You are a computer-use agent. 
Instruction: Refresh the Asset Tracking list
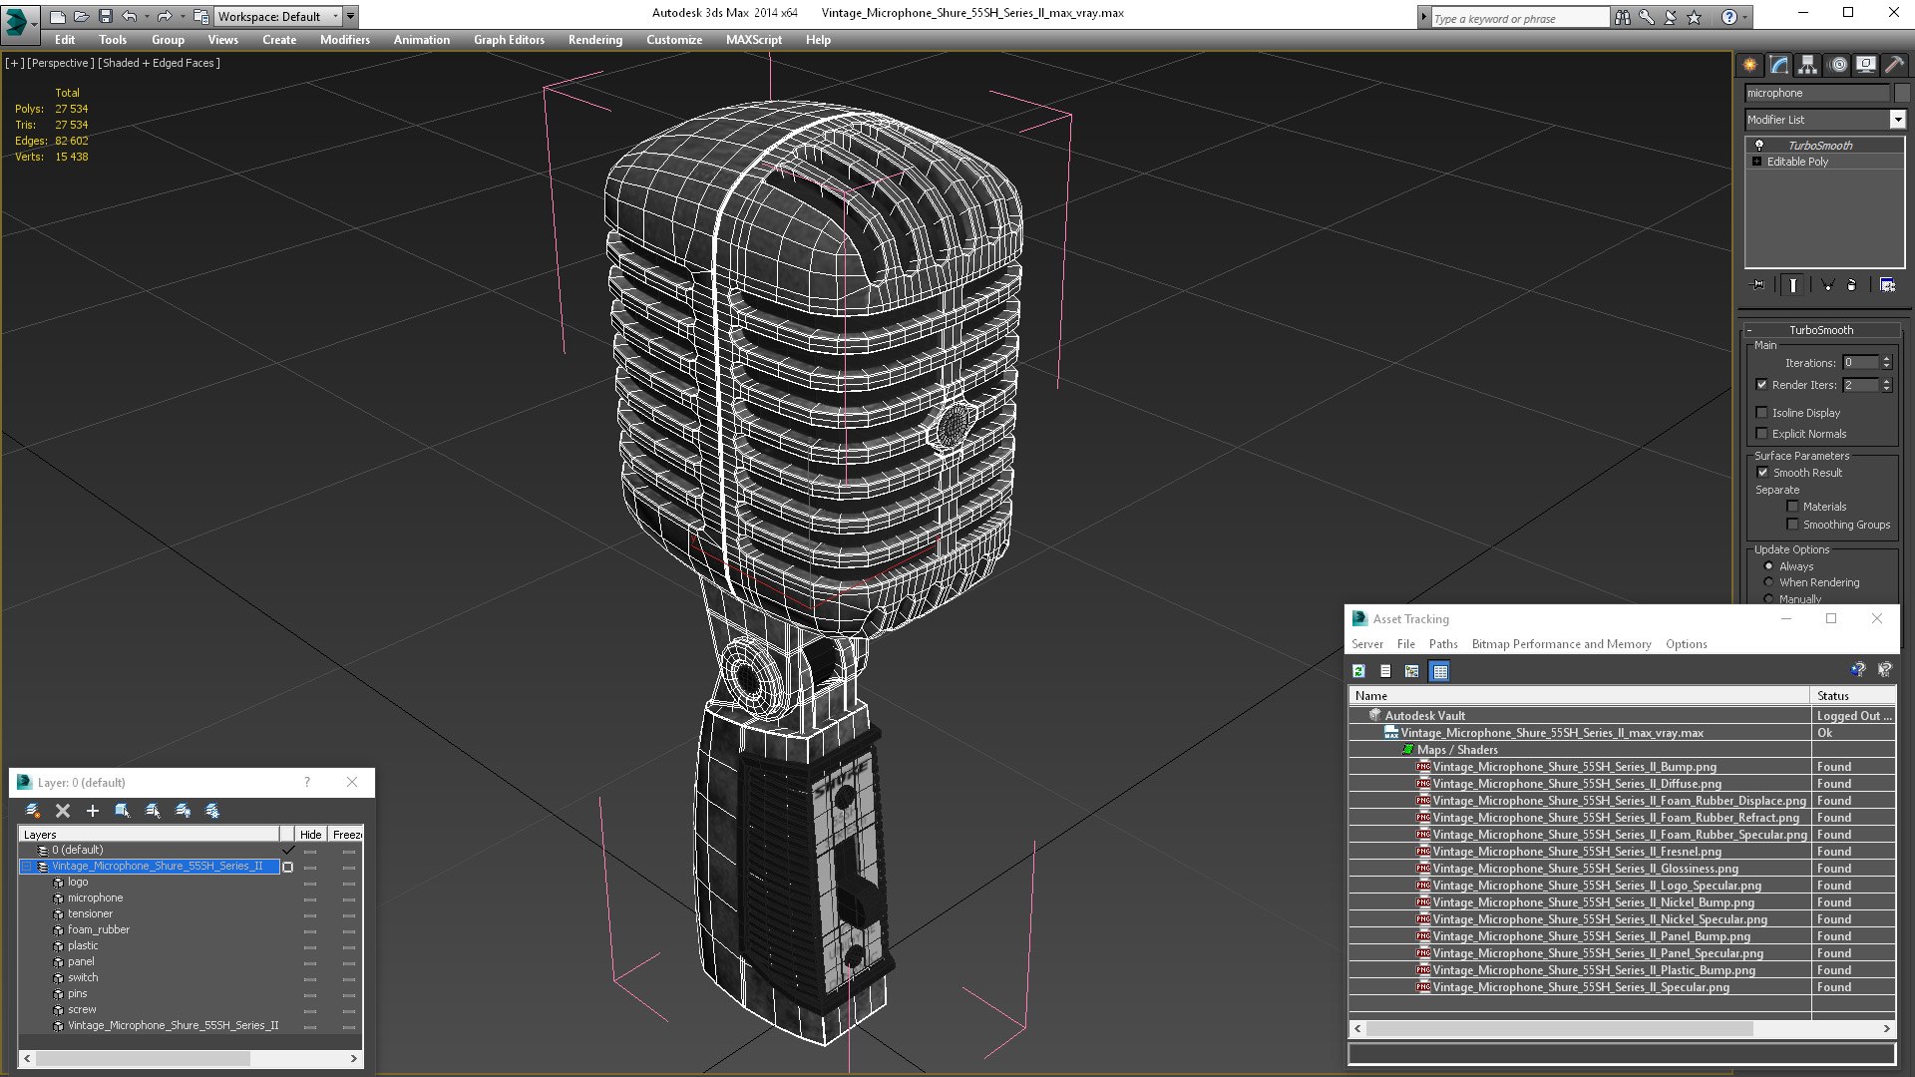point(1358,671)
